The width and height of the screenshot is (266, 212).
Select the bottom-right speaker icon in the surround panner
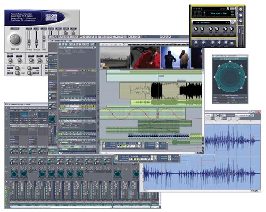tap(241, 88)
